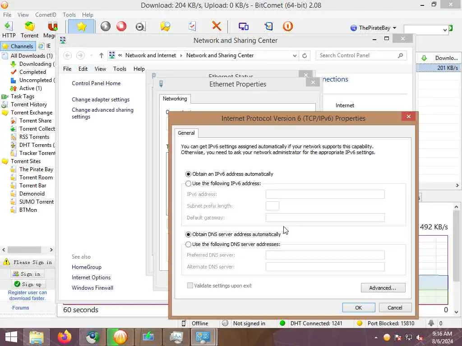Select the General tab in IPv6 Properties
This screenshot has height=346, width=462.
[186, 133]
